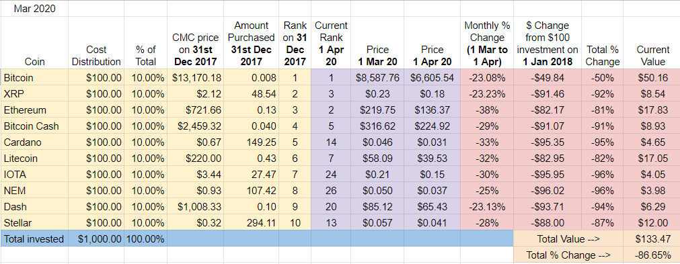Viewport: 680px width, 264px height.
Task: Select Bitcoin Cash price '$2,459.32'
Action: click(x=195, y=126)
